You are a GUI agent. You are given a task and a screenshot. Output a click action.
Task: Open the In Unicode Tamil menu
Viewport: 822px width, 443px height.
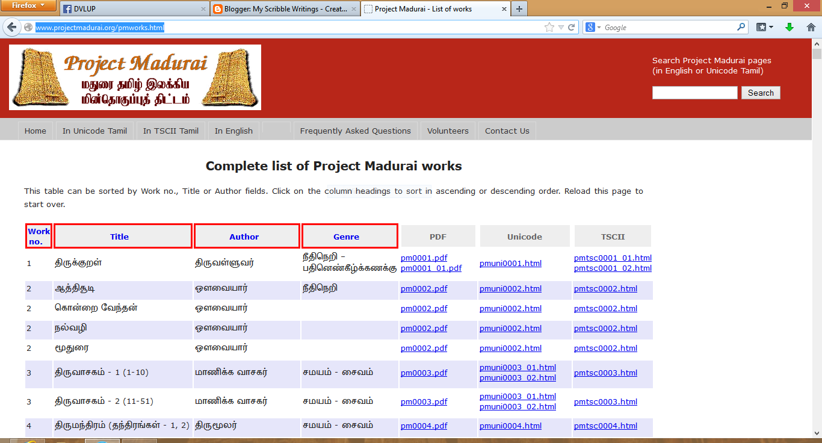point(94,131)
